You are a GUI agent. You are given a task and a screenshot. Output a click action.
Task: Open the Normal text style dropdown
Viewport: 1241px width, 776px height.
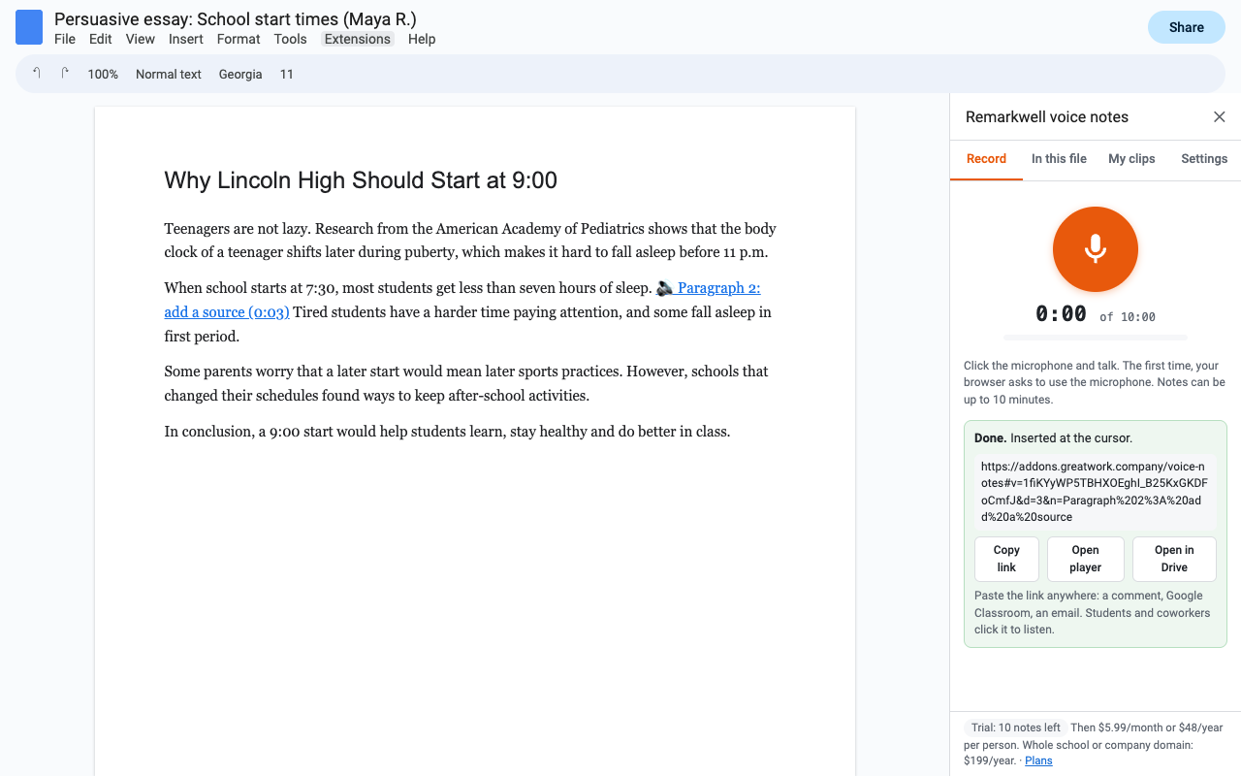[x=169, y=74]
